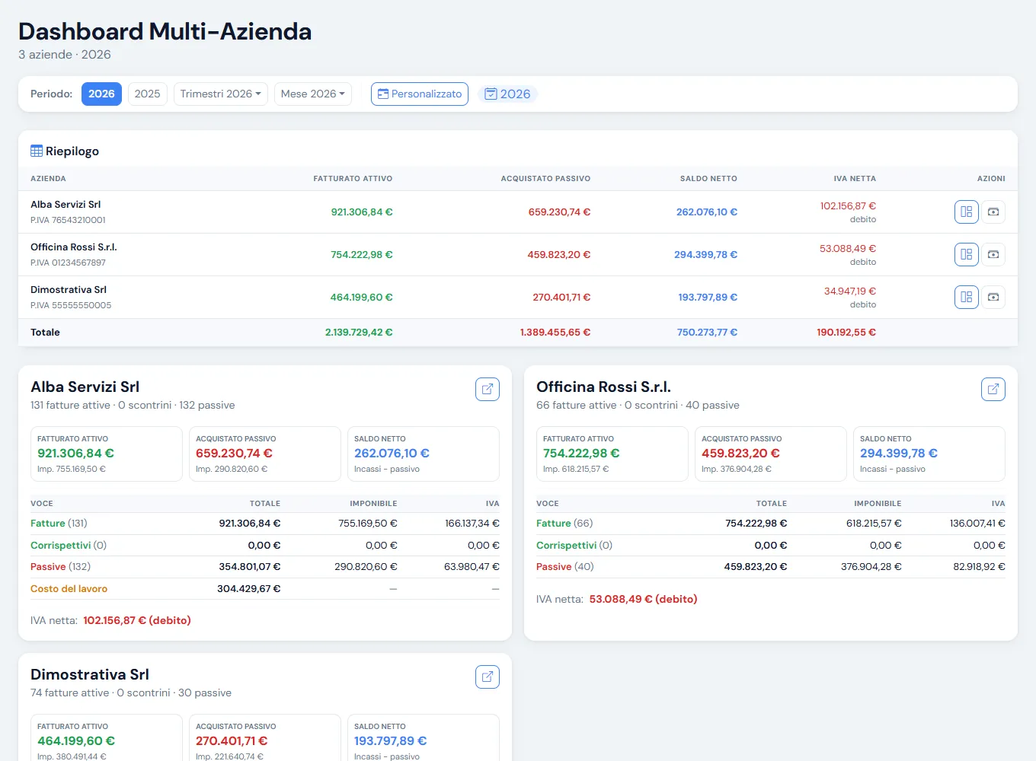Open the dashboard layout icon for Dimostrativa Srl
The height and width of the screenshot is (761, 1036).
pyautogui.click(x=967, y=297)
